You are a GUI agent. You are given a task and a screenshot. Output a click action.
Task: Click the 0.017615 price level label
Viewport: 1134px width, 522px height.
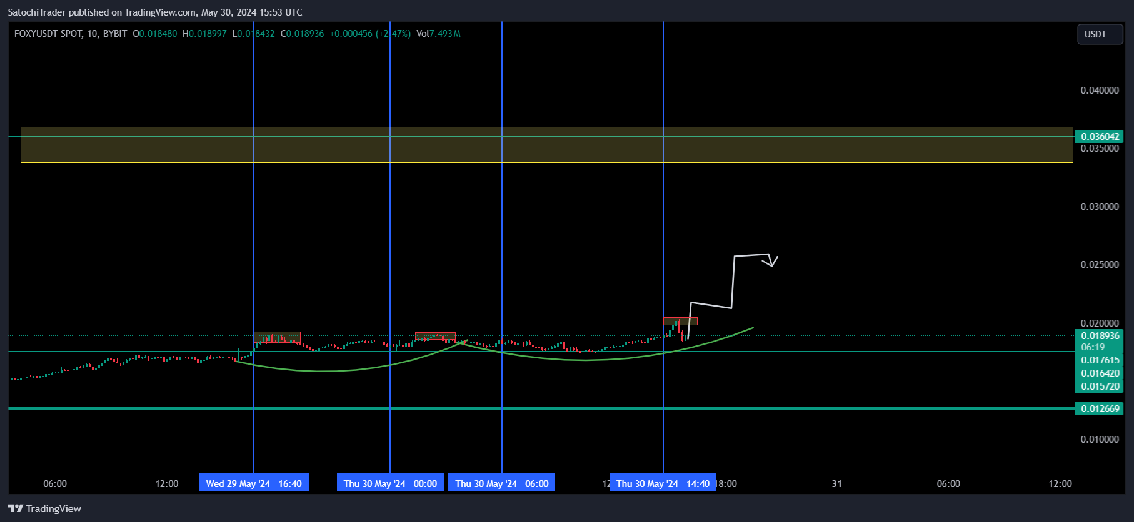click(1100, 360)
